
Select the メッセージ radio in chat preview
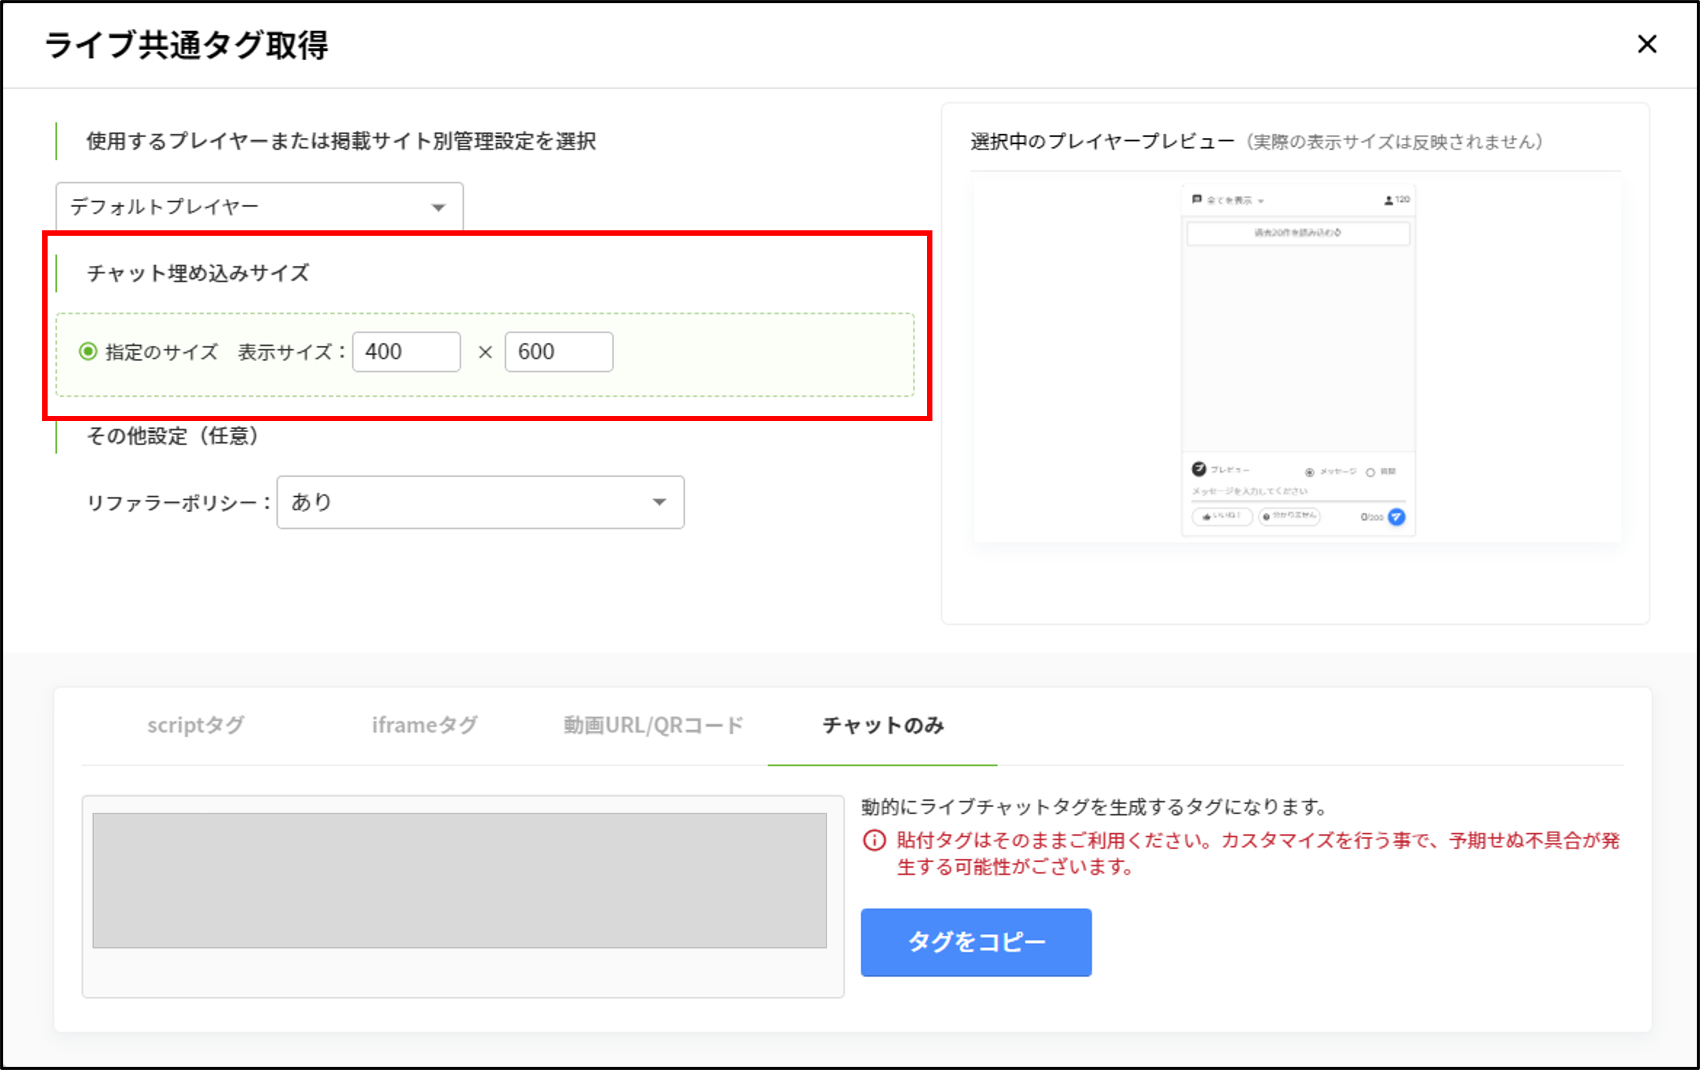pyautogui.click(x=1309, y=472)
